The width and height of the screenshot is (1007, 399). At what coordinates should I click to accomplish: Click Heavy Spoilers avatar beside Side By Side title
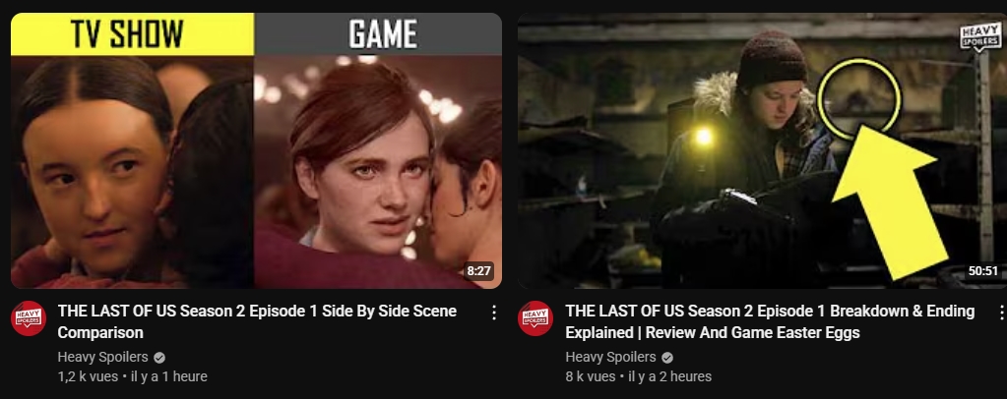[29, 318]
